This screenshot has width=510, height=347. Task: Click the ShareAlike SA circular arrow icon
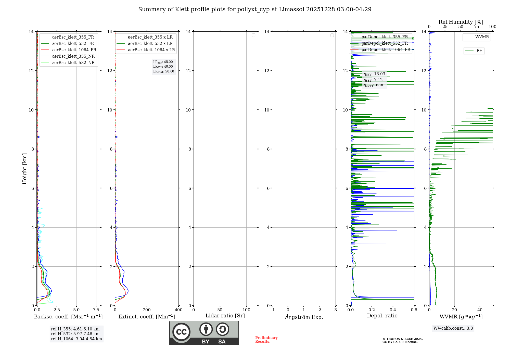tap(222, 329)
